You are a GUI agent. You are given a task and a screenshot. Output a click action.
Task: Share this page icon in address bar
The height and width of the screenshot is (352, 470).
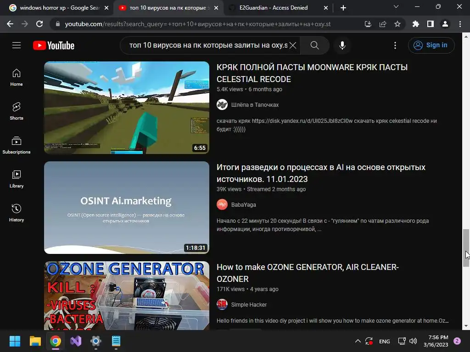pyautogui.click(x=382, y=24)
